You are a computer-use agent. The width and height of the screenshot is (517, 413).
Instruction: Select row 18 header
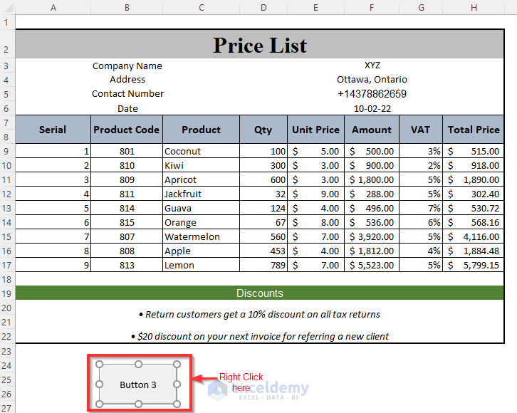click(x=7, y=279)
